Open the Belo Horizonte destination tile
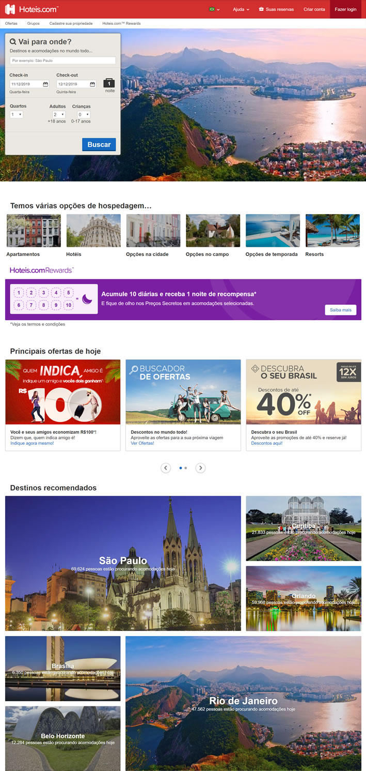This screenshot has width=366, height=771. [x=63, y=738]
